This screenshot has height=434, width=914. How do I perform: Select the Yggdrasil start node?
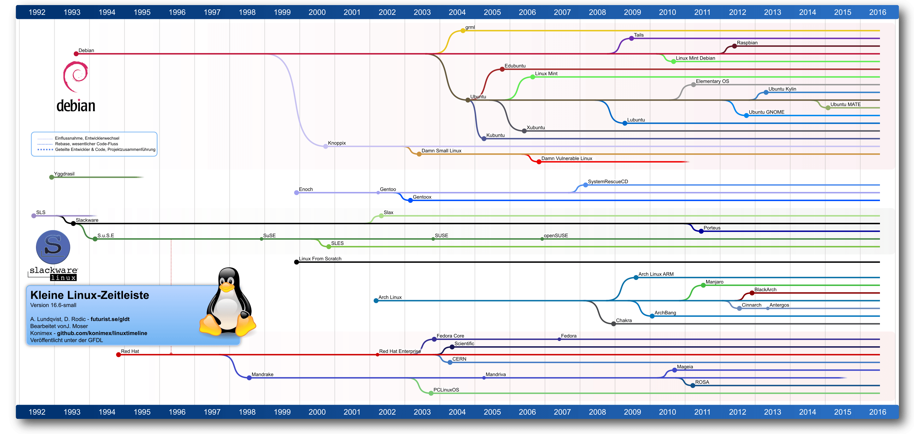click(x=51, y=177)
